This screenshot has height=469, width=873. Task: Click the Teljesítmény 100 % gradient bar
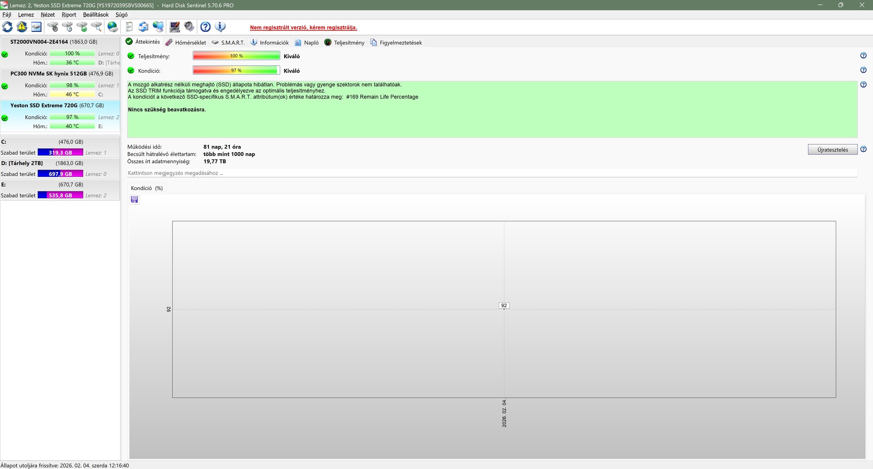pos(236,56)
